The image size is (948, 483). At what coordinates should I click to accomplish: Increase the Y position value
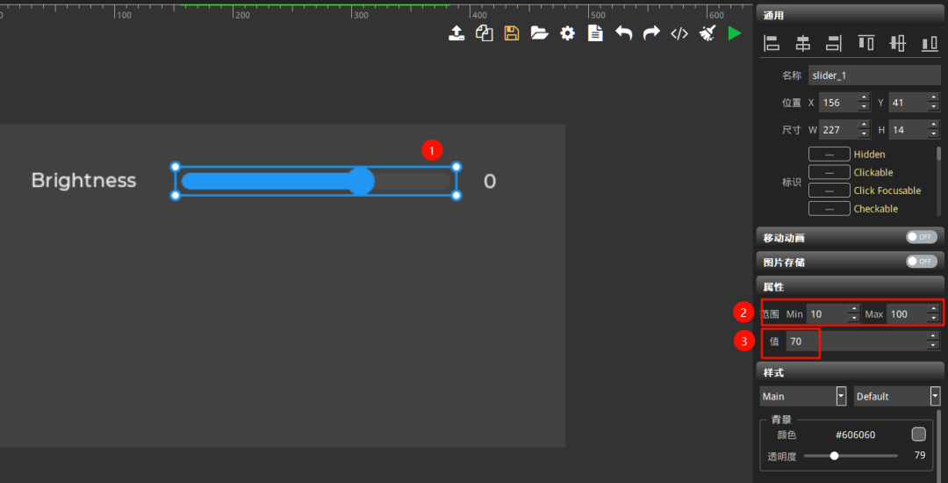[x=934, y=98]
